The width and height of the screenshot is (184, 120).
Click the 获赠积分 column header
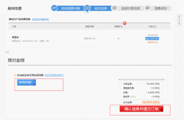[x=118, y=27]
